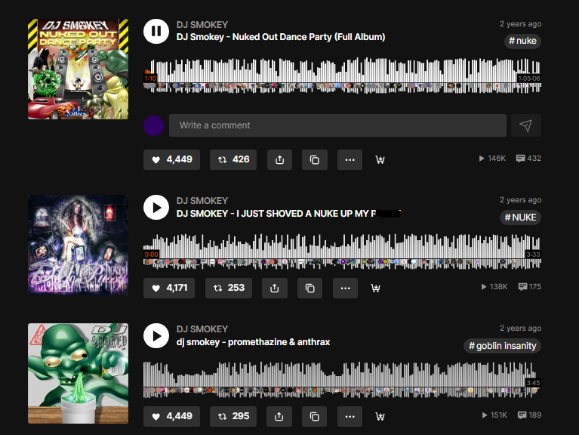Image resolution: width=579 pixels, height=435 pixels.
Task: Send the comment with paper plane icon
Action: coord(526,125)
